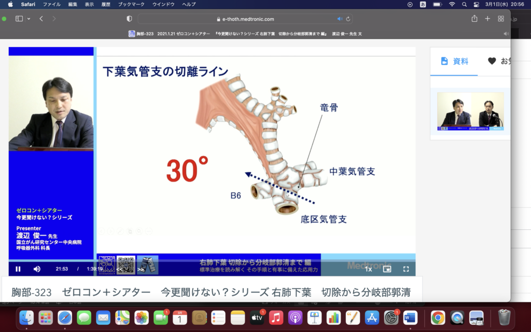
Task: Open the 1x playback speed menu
Action: [x=368, y=269]
